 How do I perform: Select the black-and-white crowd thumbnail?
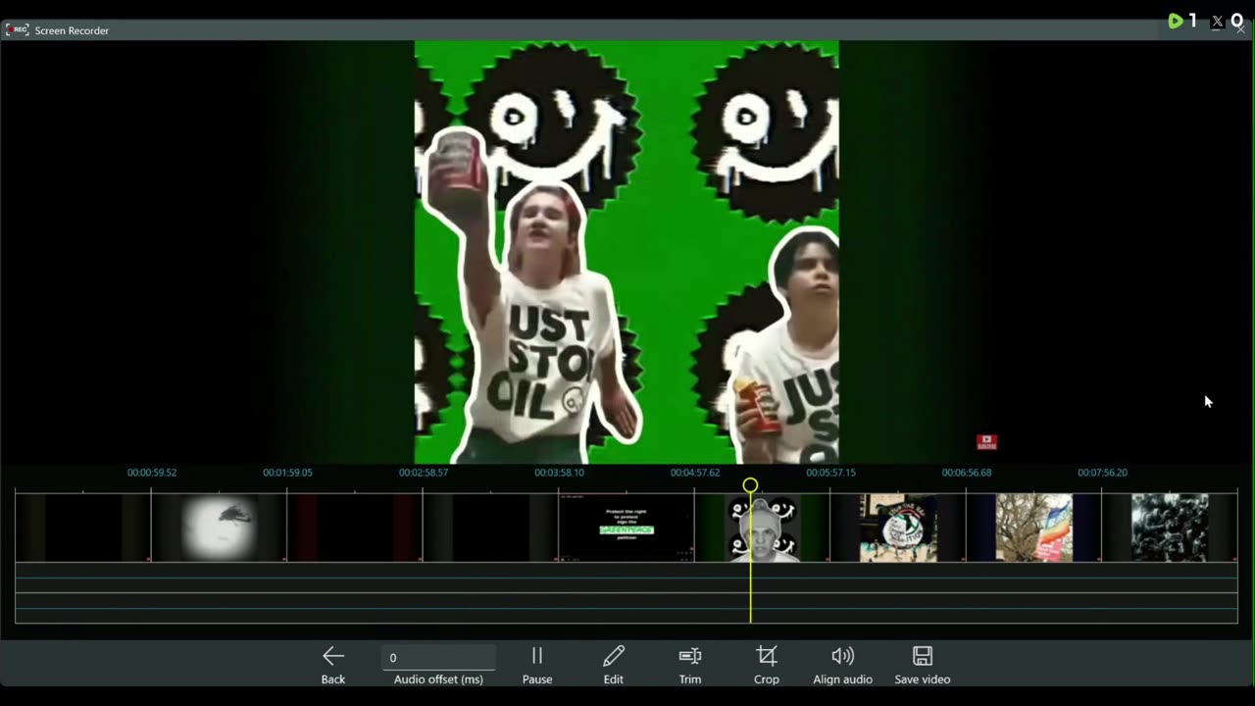(x=1170, y=528)
